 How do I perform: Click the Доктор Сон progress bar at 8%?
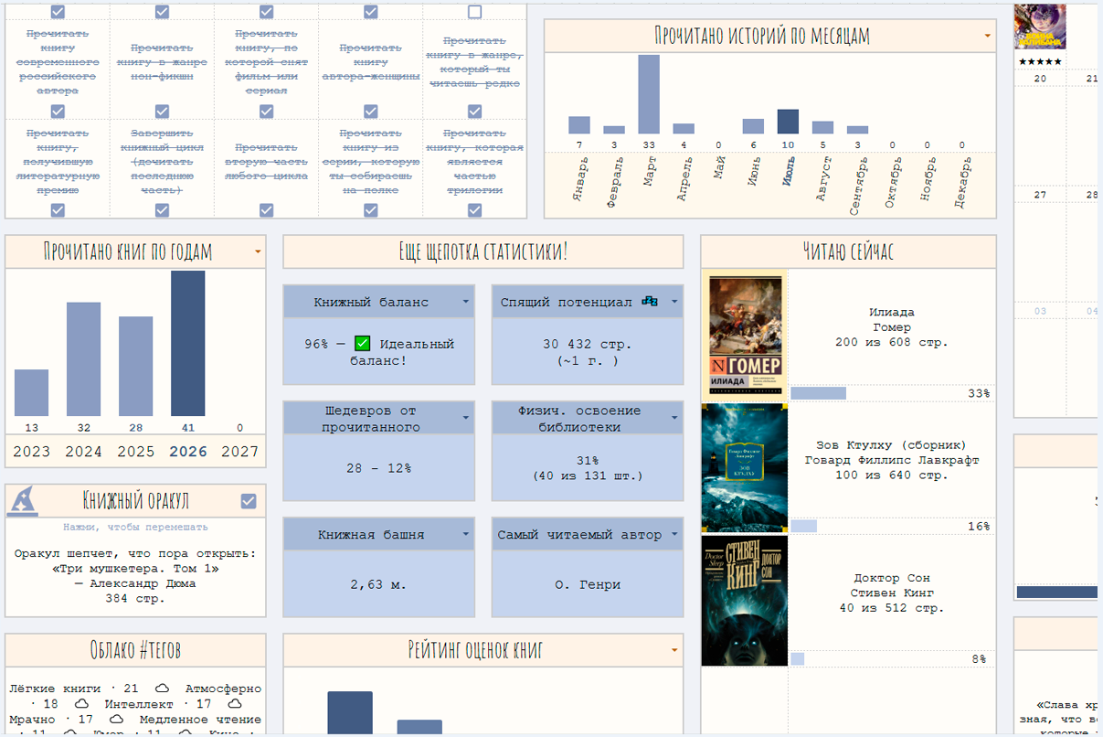point(798,658)
